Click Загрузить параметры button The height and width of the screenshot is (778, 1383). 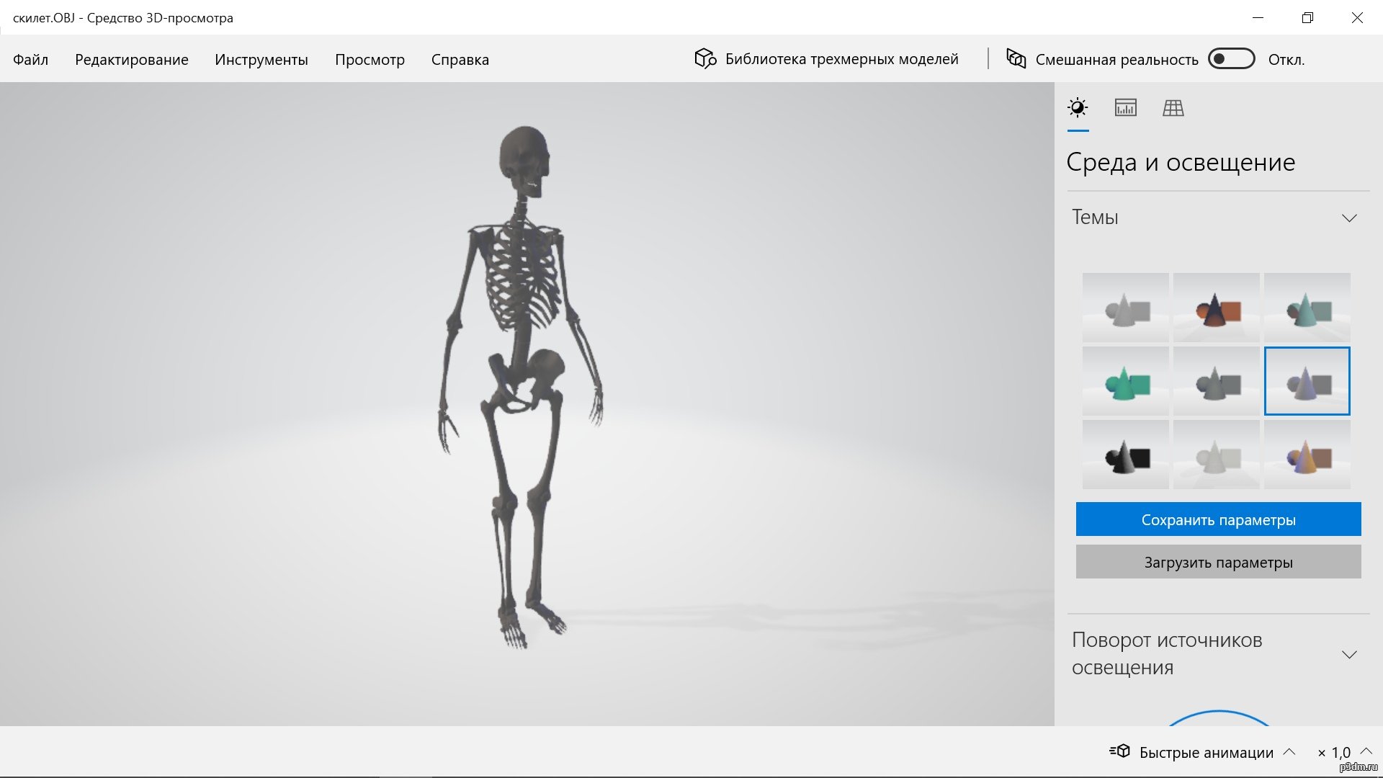coord(1218,562)
